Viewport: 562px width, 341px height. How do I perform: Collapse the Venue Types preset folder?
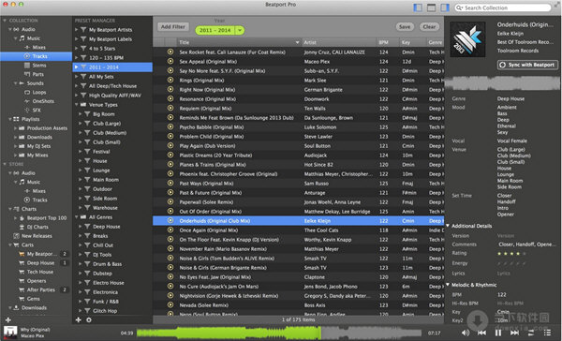77,105
